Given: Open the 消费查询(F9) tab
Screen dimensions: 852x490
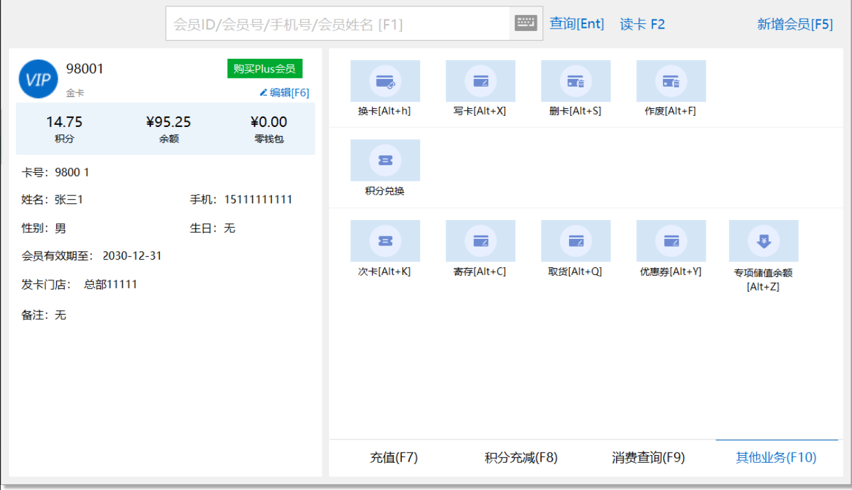Looking at the screenshot, I should [648, 458].
